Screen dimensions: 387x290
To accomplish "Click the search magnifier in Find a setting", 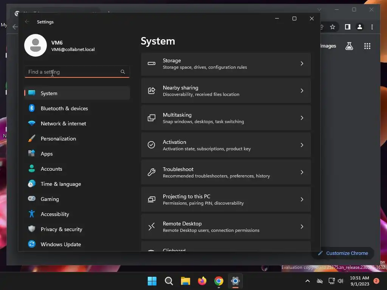I will pos(123,72).
